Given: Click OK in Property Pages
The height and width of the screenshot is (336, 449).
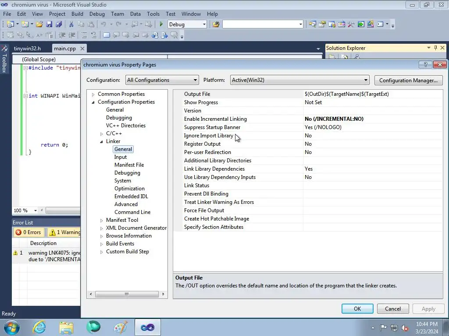Looking at the screenshot, I should (357, 308).
